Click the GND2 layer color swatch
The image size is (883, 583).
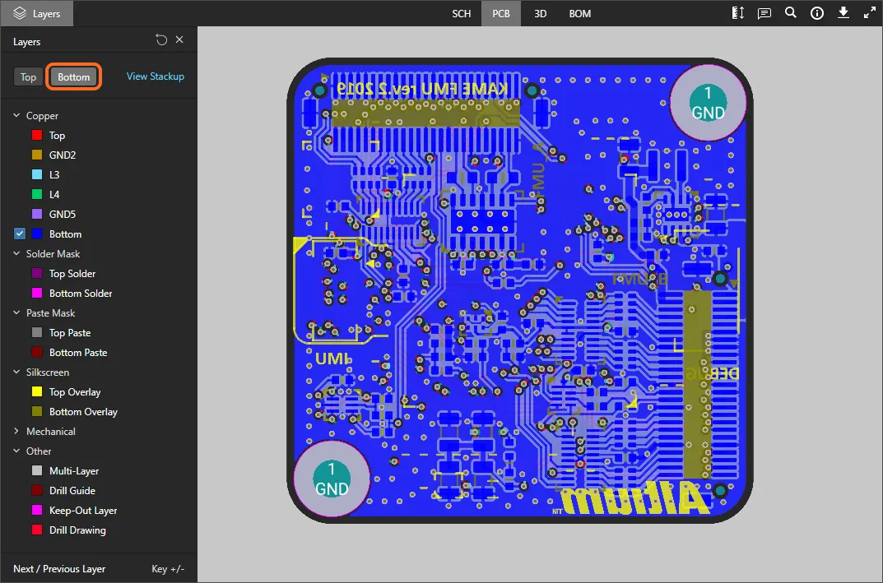tap(37, 155)
